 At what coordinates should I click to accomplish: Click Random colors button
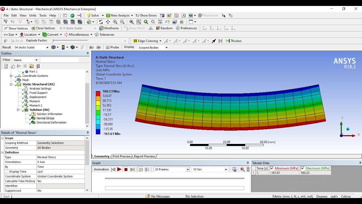point(164,28)
